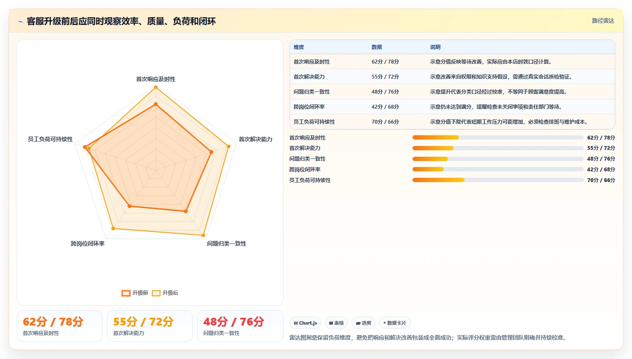632x359 pixels.
Task: Click 跨岗位闭环率 cell in the table
Action: point(309,107)
